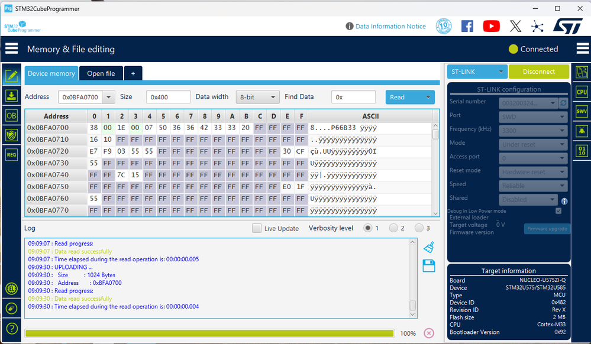Open the EL external loaders icon
Viewport: 591px width, 344px height.
12,288
